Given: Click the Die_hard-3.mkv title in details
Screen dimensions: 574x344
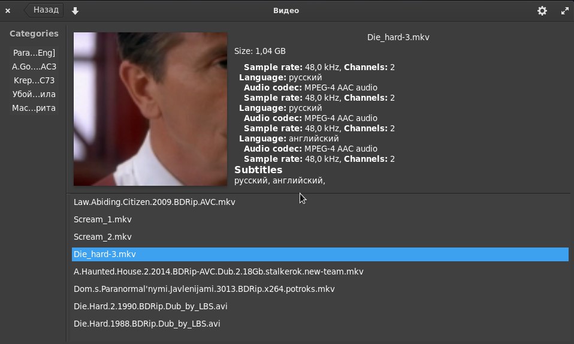Looking at the screenshot, I should 398,37.
